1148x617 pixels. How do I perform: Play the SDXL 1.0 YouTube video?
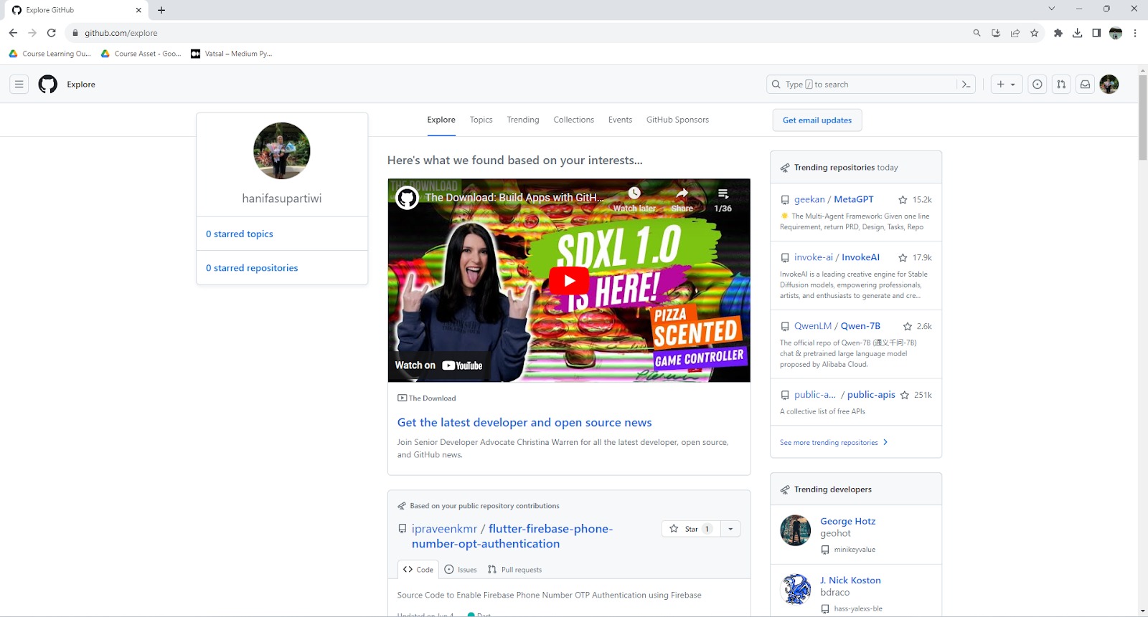pyautogui.click(x=569, y=280)
